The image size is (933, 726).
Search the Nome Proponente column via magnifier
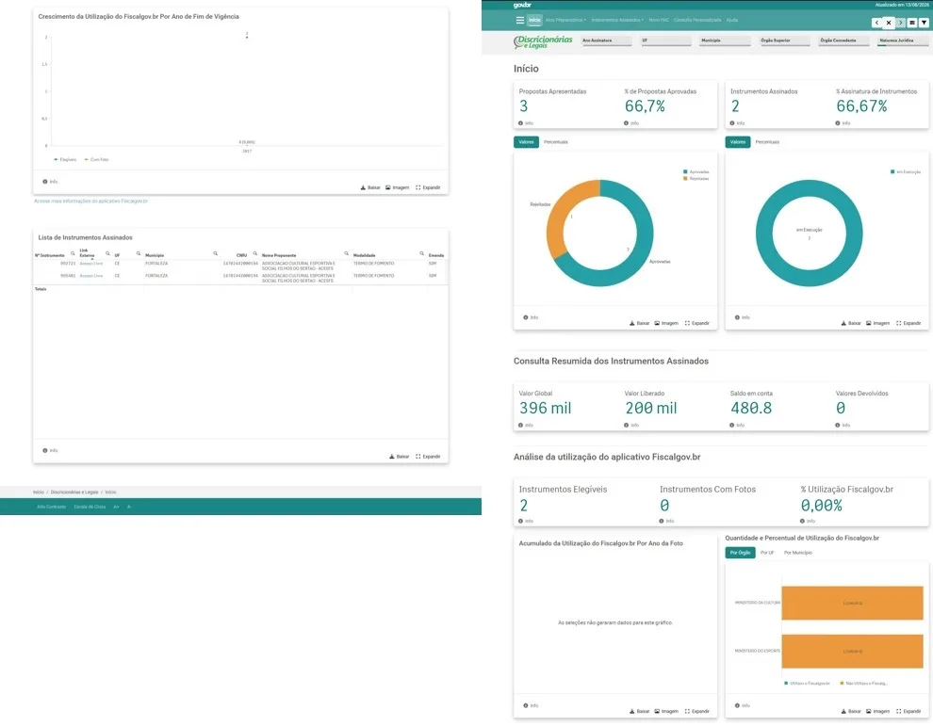click(346, 253)
